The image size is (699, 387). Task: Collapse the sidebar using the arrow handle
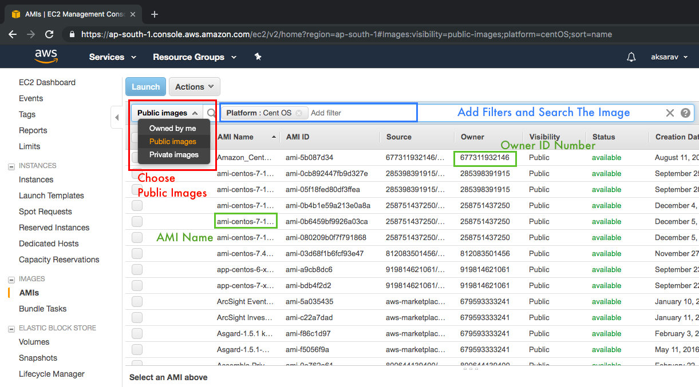pyautogui.click(x=117, y=117)
